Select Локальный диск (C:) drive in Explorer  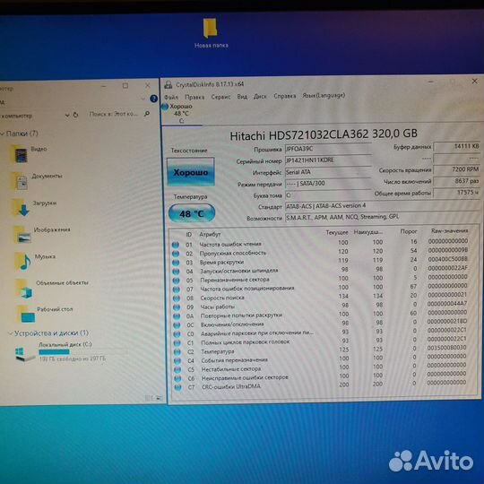61,352
